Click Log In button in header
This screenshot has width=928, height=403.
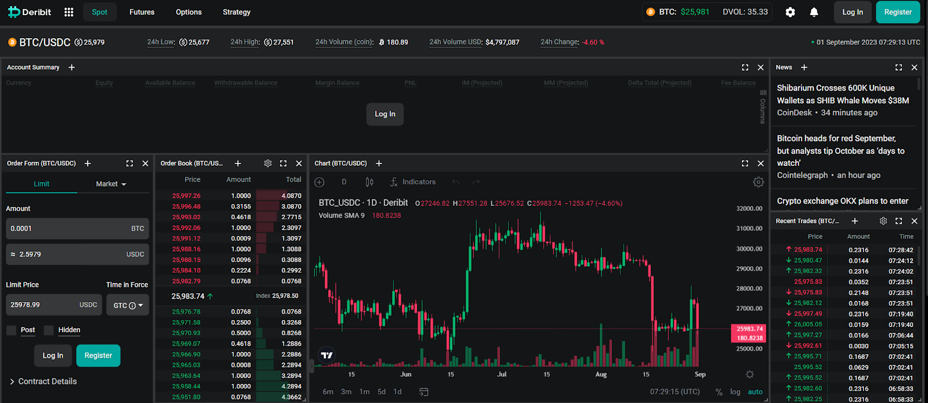click(853, 12)
